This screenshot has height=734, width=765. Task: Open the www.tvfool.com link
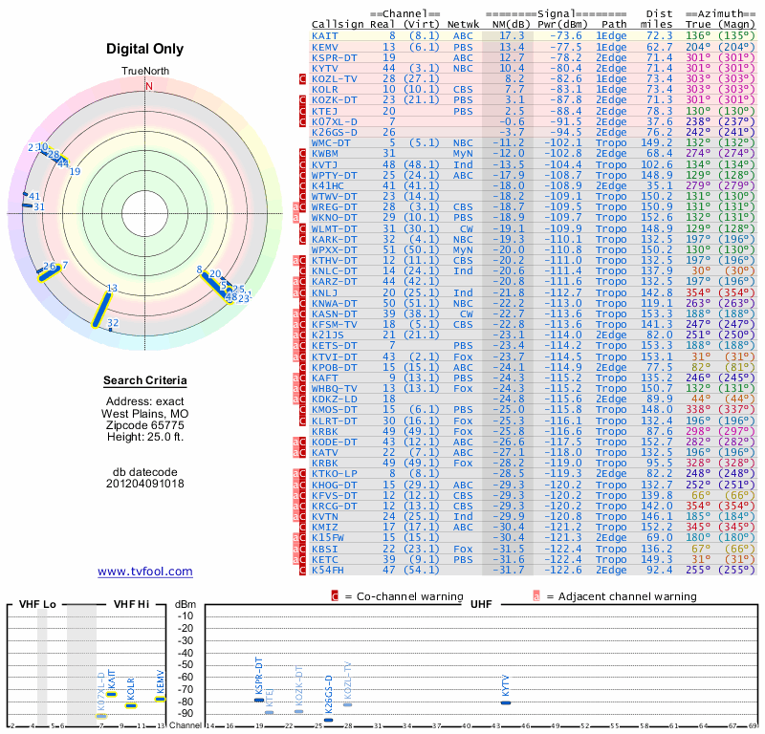(x=145, y=572)
